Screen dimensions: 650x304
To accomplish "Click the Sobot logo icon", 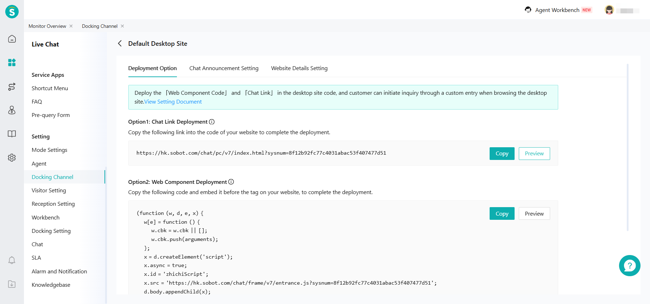I will [12, 12].
